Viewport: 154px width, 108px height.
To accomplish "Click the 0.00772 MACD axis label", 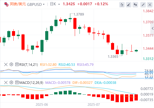I will tap(147, 89).
